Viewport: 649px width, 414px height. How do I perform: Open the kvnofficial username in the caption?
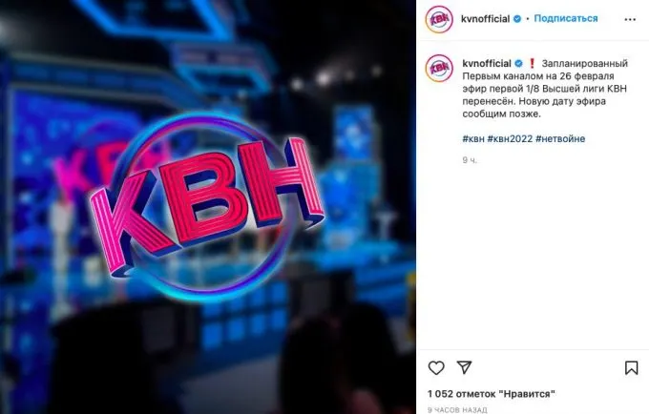pyautogui.click(x=487, y=64)
